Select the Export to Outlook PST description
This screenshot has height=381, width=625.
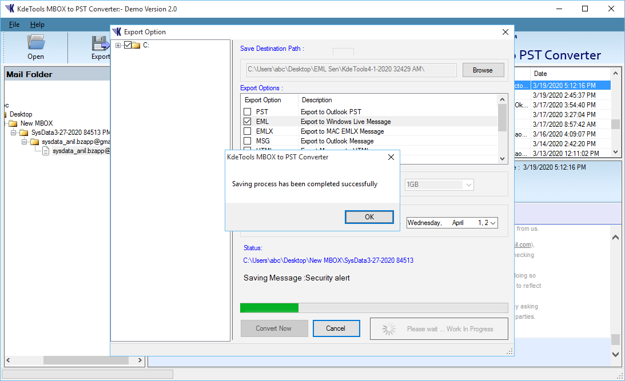pyautogui.click(x=331, y=112)
